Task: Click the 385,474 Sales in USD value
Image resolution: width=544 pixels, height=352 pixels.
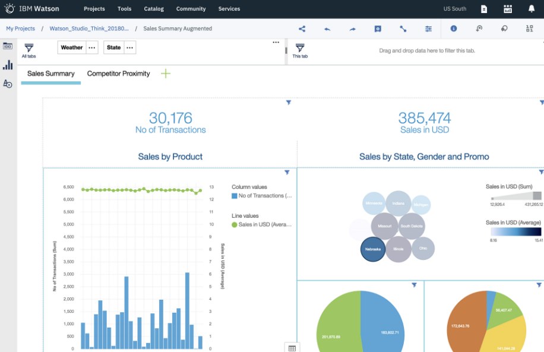Action: point(425,118)
